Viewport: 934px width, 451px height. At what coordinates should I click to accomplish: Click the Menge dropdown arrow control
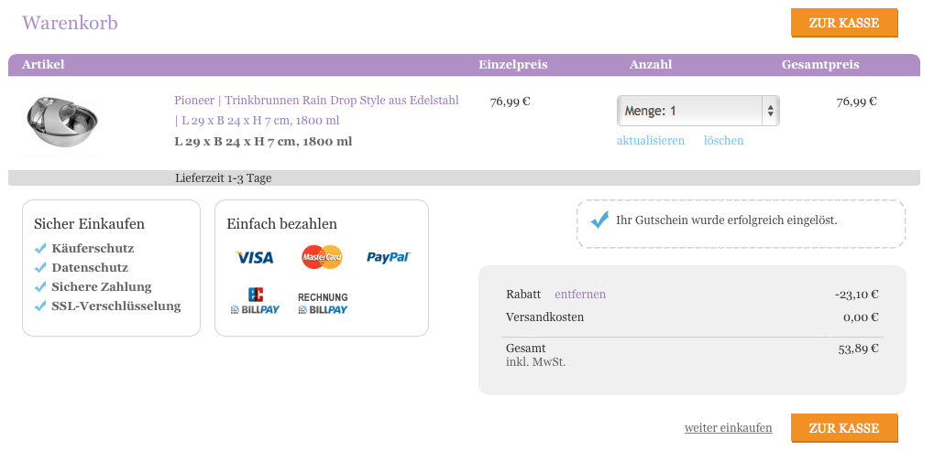[x=770, y=111]
